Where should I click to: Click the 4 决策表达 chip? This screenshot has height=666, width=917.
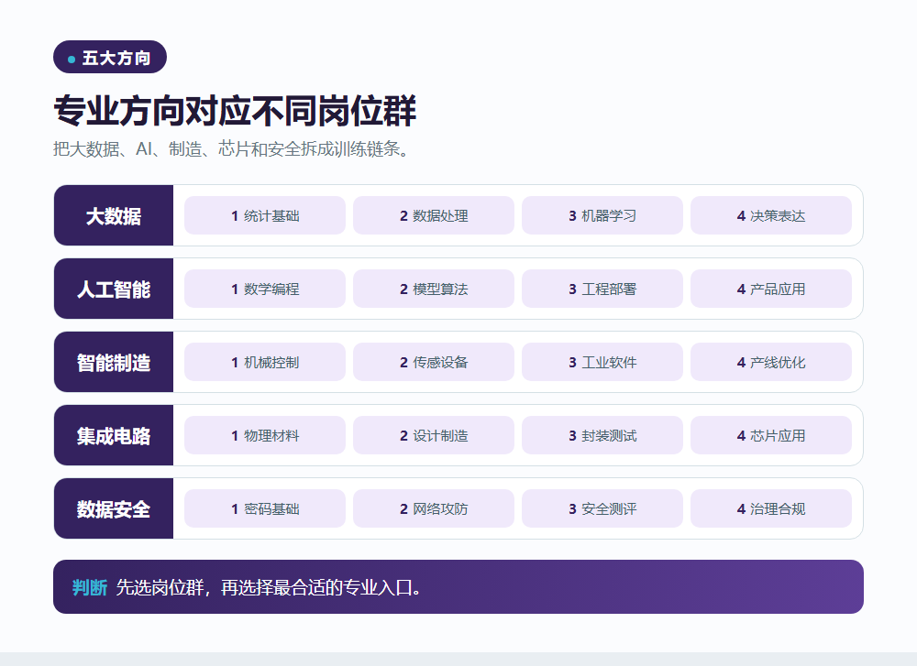pos(771,215)
